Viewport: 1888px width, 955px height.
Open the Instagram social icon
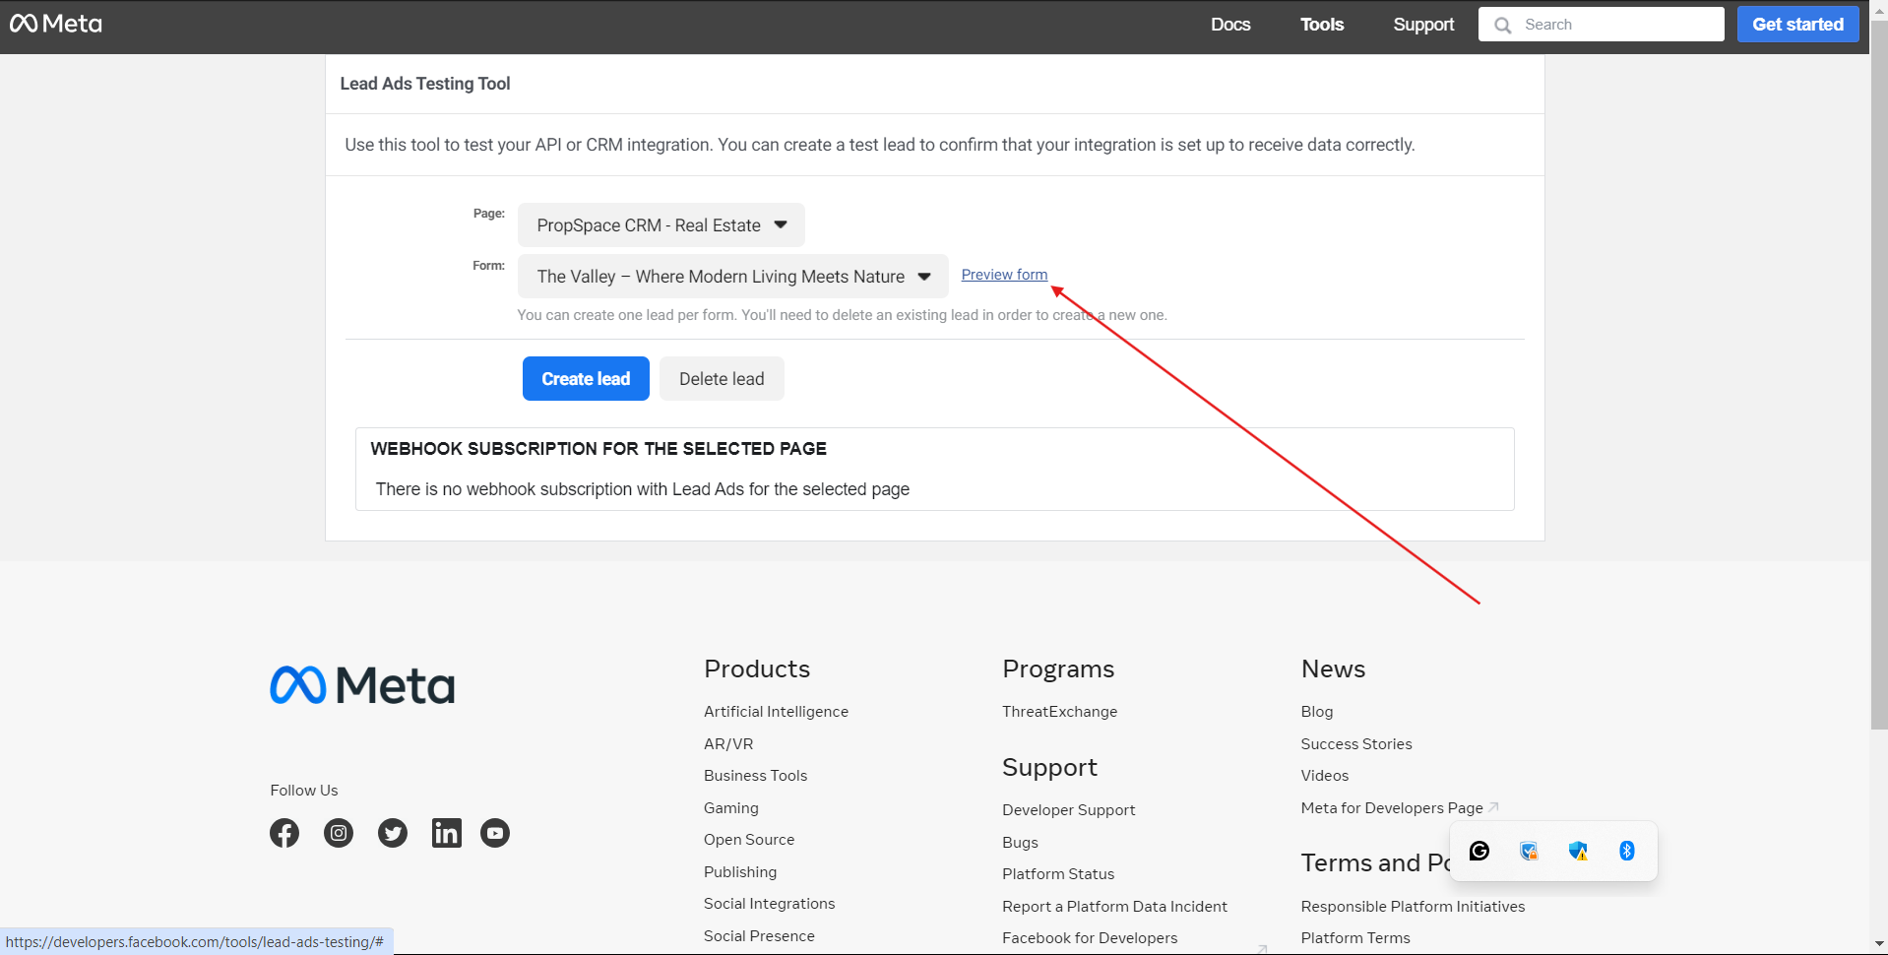click(x=339, y=833)
